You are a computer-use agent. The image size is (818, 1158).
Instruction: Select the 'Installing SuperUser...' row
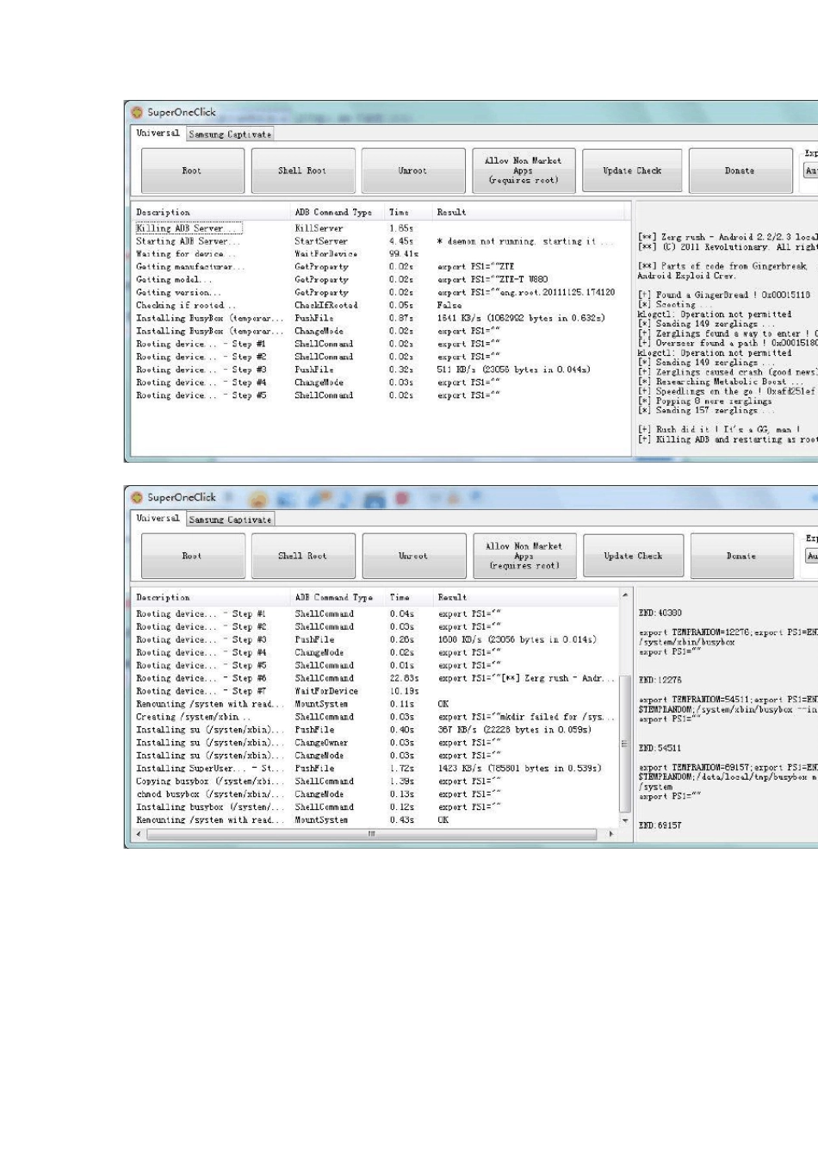coord(375,769)
